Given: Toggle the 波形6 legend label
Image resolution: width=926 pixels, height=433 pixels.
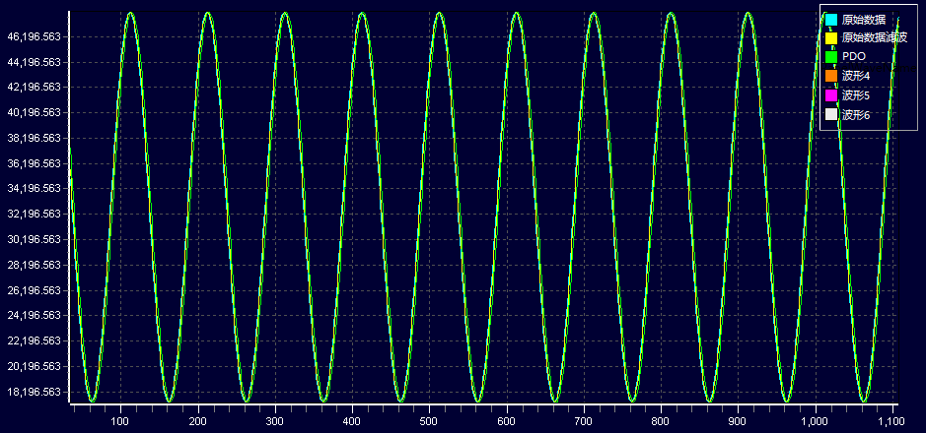Looking at the screenshot, I should (856, 115).
